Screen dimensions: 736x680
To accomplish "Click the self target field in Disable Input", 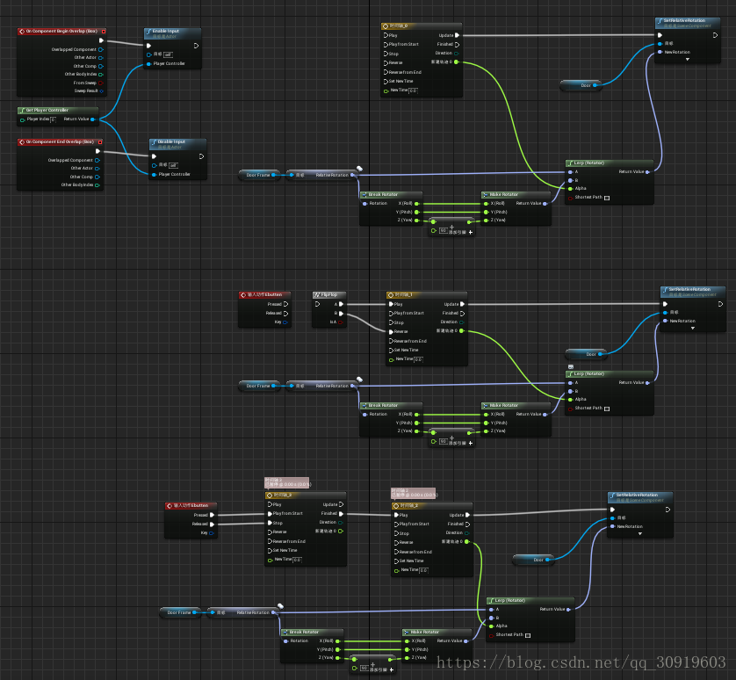I will (x=173, y=165).
